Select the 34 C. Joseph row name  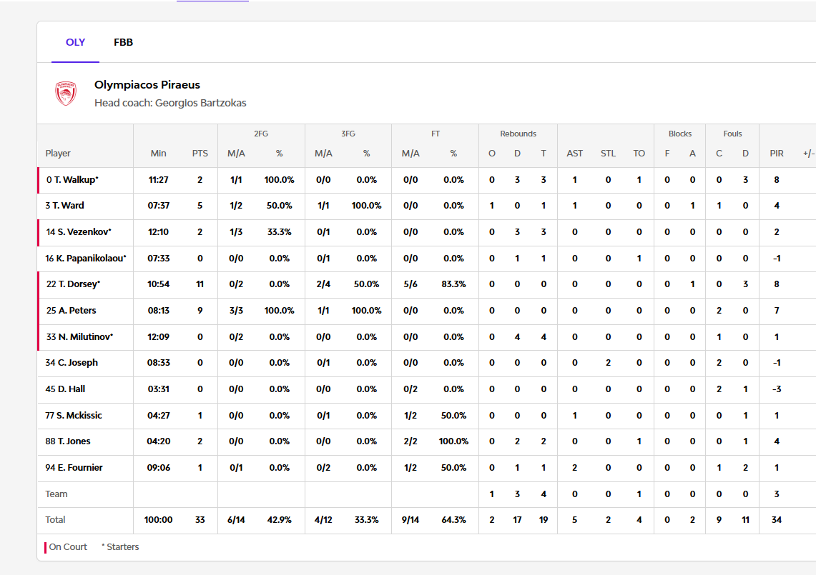(72, 362)
